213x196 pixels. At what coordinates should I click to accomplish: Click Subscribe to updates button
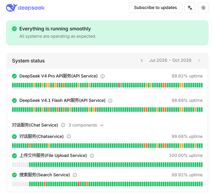pos(155,8)
